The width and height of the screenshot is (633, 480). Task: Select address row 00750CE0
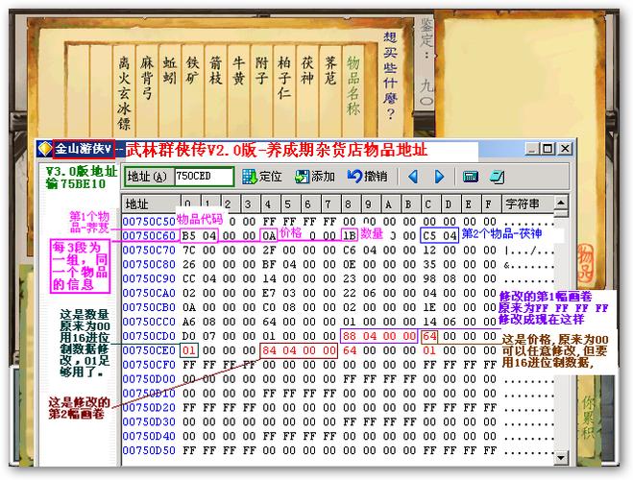[149, 350]
